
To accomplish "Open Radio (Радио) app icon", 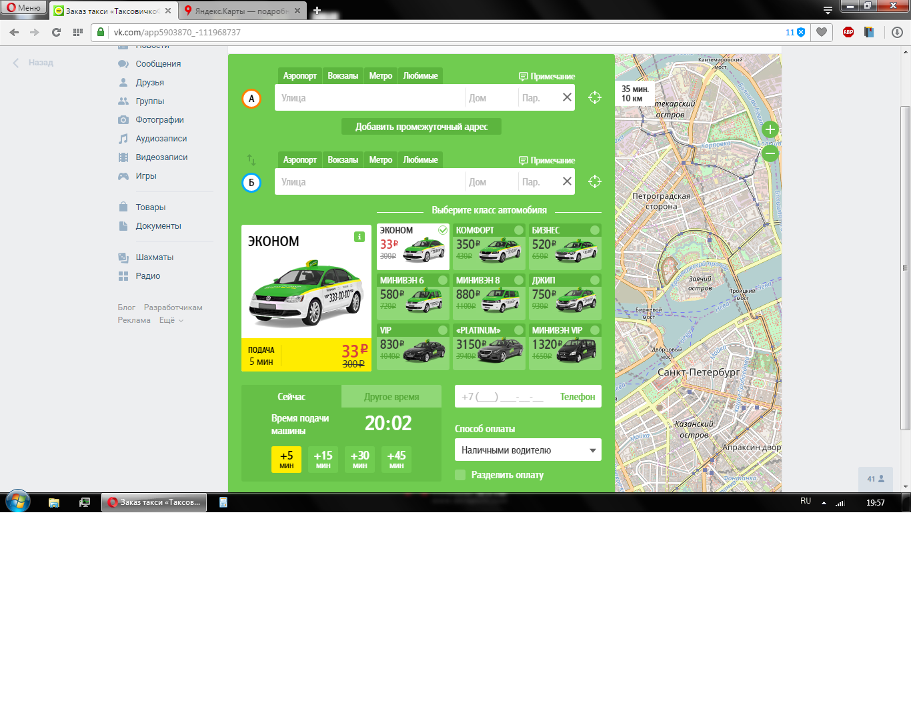I will (123, 276).
